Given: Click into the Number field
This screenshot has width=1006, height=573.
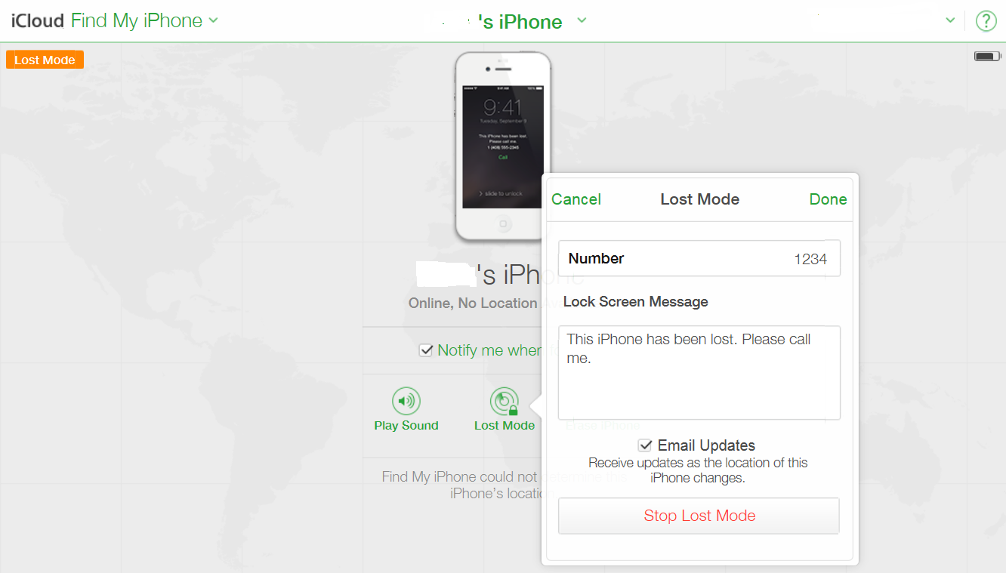Looking at the screenshot, I should point(699,259).
